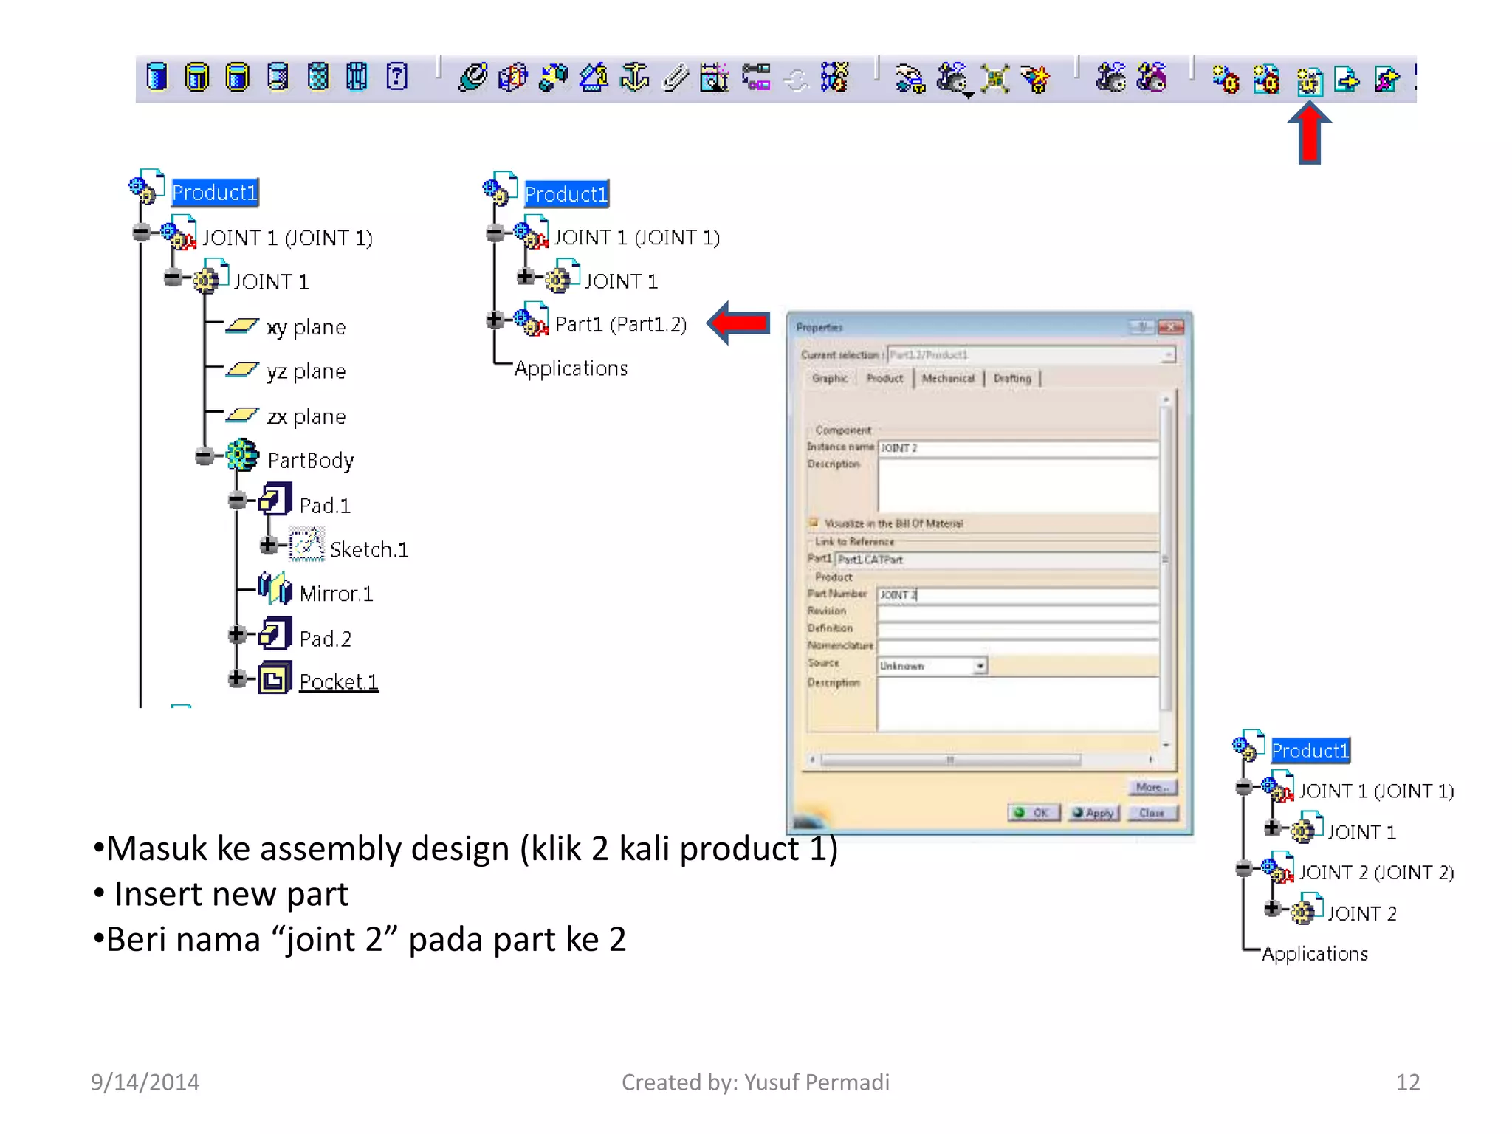The width and height of the screenshot is (1512, 1134).
Task: Click the More... button
Action: [x=1152, y=788]
